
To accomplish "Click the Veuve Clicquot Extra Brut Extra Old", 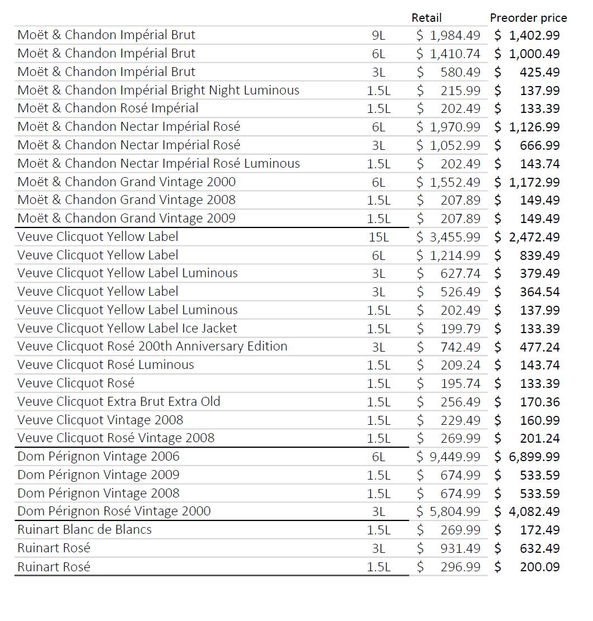I will (x=118, y=401).
